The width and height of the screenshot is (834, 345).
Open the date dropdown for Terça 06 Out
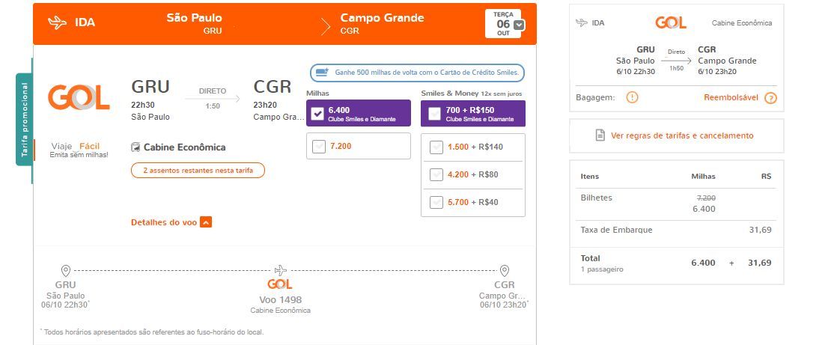[520, 25]
